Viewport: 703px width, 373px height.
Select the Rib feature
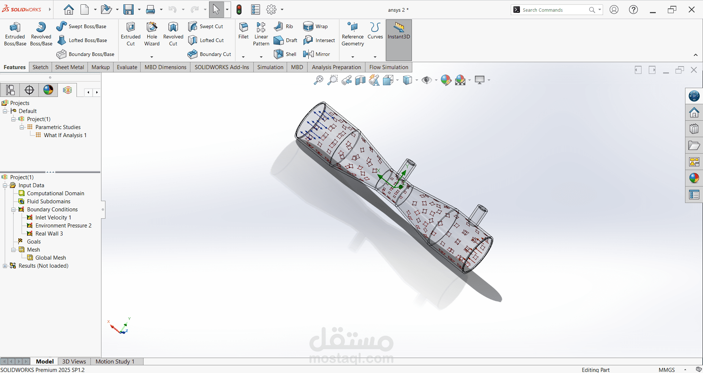(x=283, y=26)
